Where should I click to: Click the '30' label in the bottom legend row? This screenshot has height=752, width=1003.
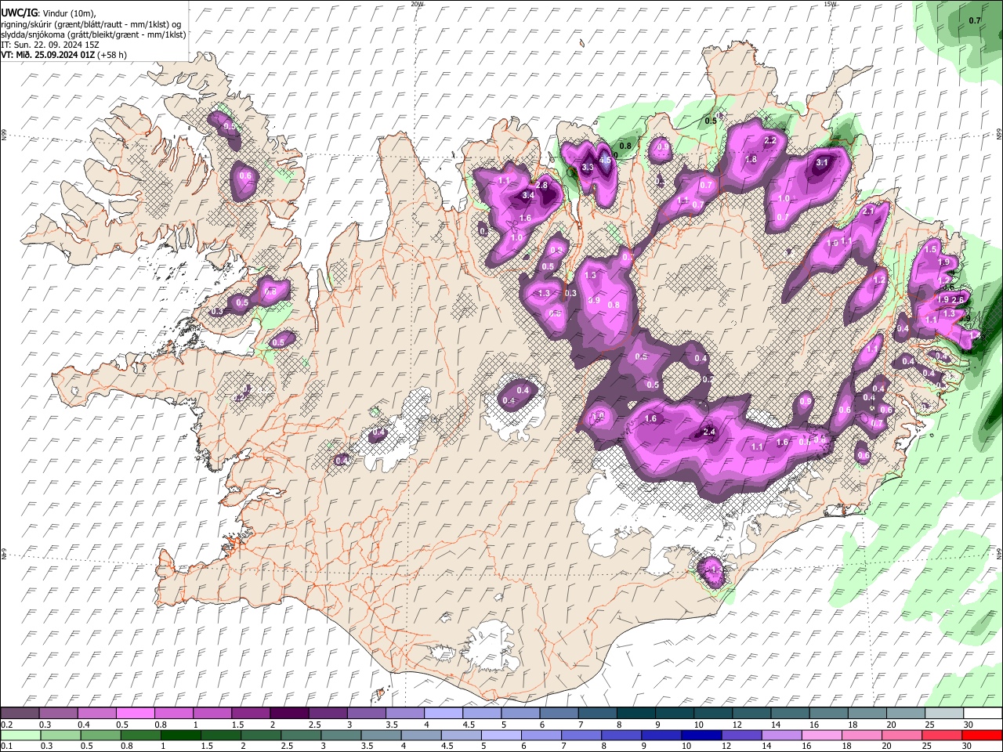pos(968,746)
